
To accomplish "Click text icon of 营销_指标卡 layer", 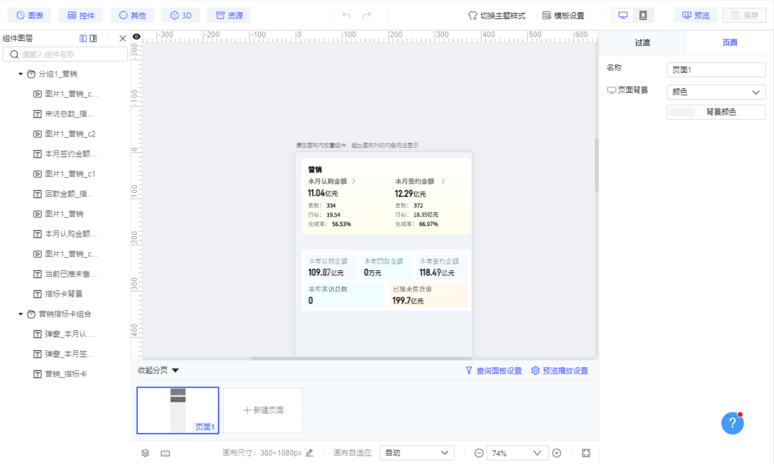I will 38,374.
